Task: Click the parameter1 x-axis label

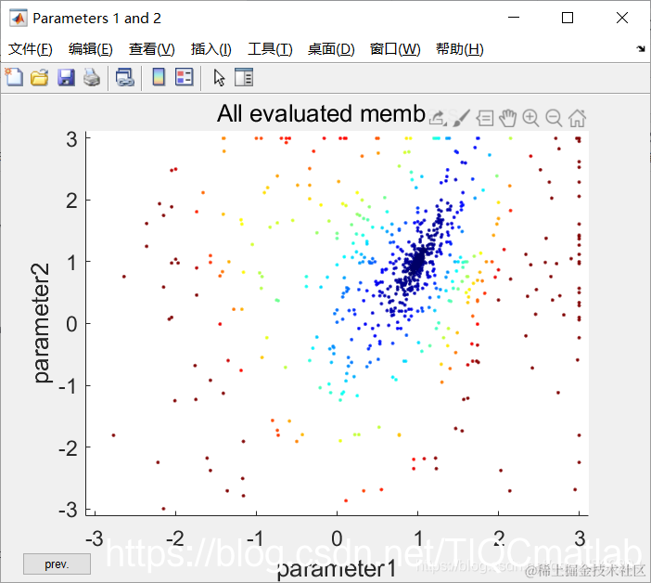Action: pos(337,569)
